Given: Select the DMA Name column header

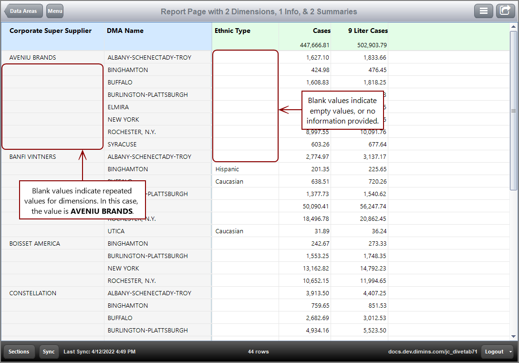Looking at the screenshot, I should point(125,31).
